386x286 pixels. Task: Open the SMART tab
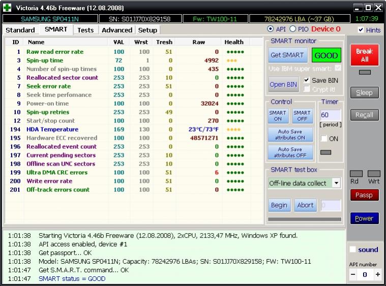click(56, 29)
